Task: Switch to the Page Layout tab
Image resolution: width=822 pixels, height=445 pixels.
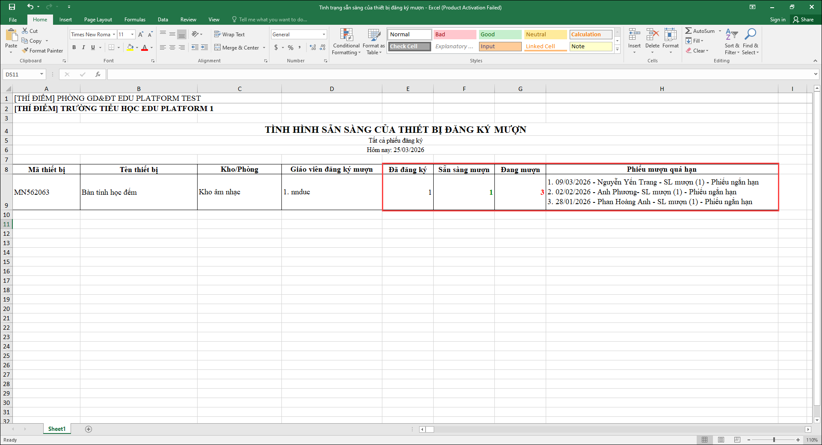Action: click(x=98, y=20)
